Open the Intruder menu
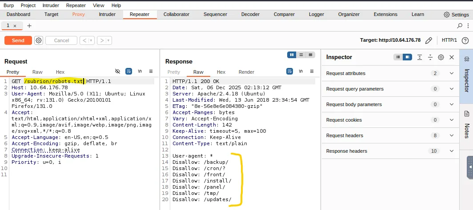The image size is (473, 210). [51, 5]
